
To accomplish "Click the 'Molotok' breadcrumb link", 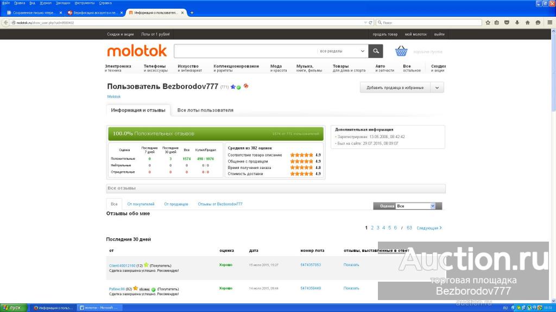I will 114,96.
